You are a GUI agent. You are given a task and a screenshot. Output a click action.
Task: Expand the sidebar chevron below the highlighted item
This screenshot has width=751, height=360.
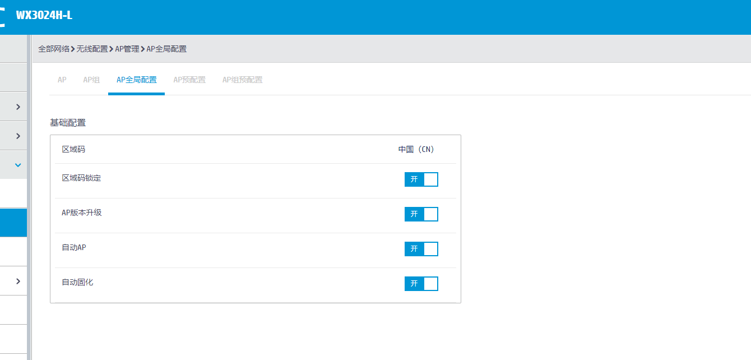pyautogui.click(x=18, y=281)
